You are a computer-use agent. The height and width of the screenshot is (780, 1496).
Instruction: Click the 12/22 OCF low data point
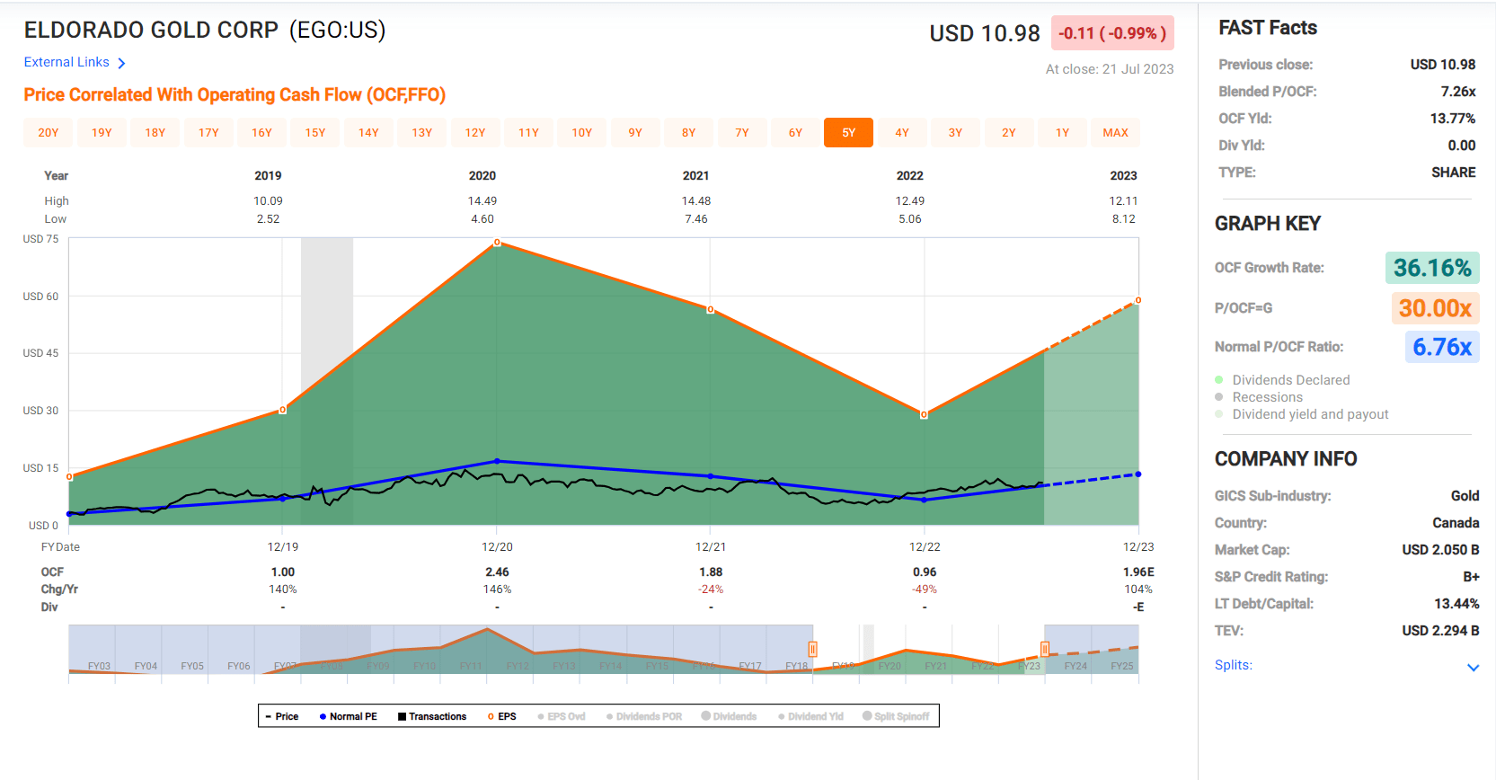pyautogui.click(x=924, y=414)
